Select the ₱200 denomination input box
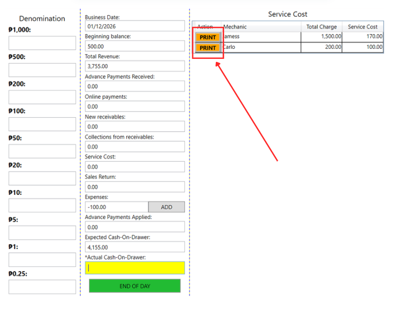This screenshot has height=311, width=397. pos(42,97)
